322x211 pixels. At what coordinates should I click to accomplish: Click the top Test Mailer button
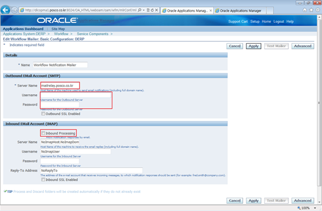click(x=276, y=46)
